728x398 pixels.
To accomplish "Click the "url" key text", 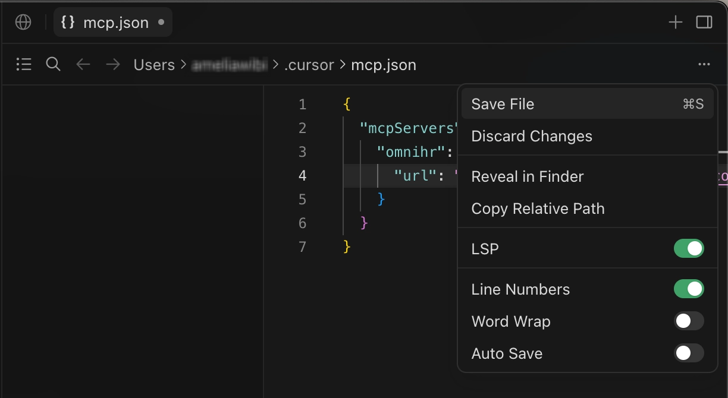I will click(416, 176).
